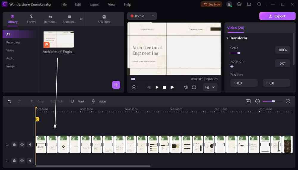This screenshot has width=298, height=170.
Task: Select the Video library category
Action: (10, 50)
